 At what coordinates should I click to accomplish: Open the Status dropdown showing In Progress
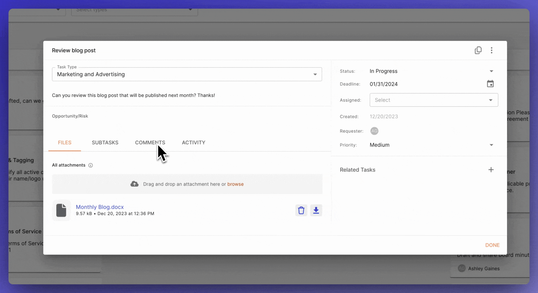431,71
